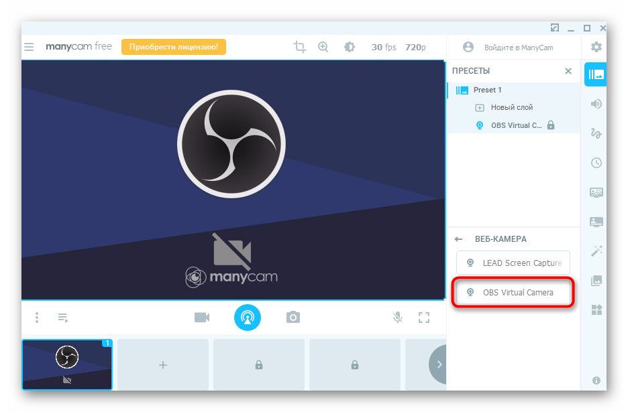Image resolution: width=628 pixels, height=412 pixels.
Task: Select LEAD Screen Capture webcam source
Action: pos(513,263)
